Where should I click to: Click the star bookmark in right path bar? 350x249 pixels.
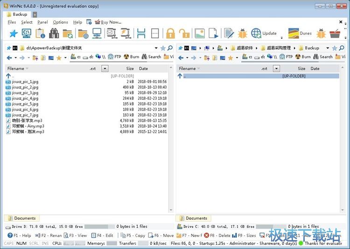tap(335, 48)
